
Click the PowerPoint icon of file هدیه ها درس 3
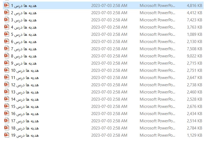pos(7,20)
